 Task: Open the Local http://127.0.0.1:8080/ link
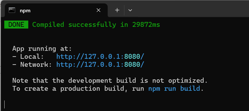tap(100, 56)
